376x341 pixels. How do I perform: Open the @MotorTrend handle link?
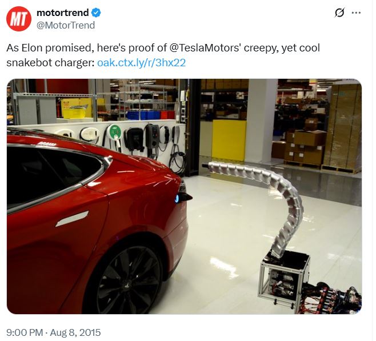click(66, 25)
